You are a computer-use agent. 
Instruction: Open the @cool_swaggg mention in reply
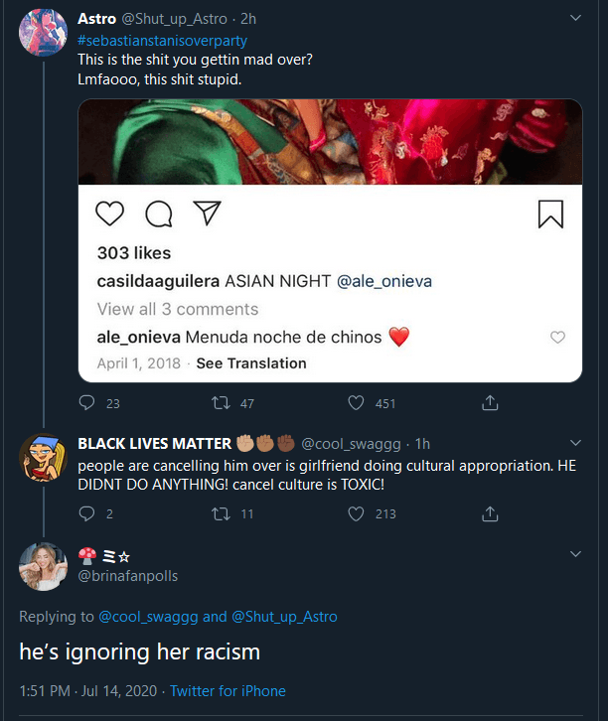[x=148, y=617]
